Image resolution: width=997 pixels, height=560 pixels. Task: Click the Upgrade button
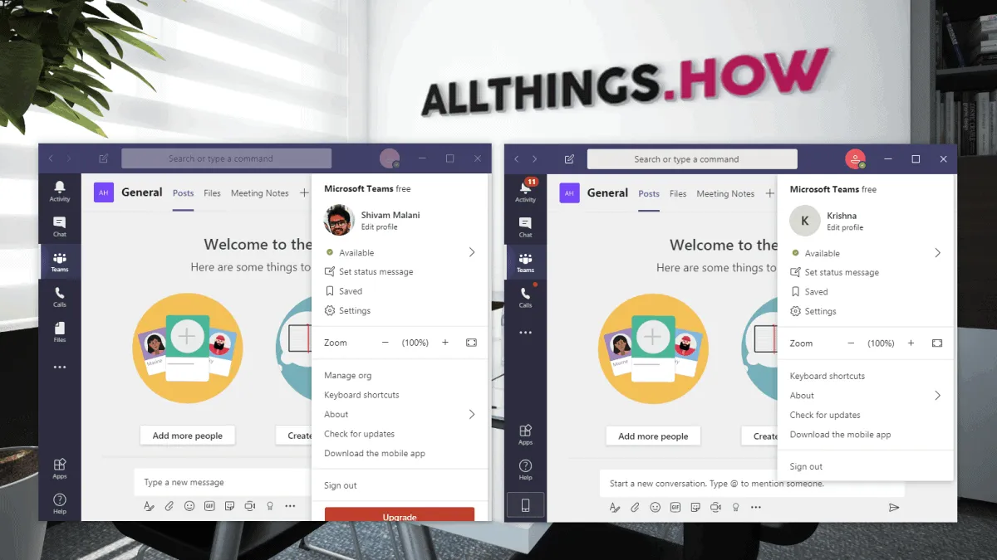pos(399,515)
